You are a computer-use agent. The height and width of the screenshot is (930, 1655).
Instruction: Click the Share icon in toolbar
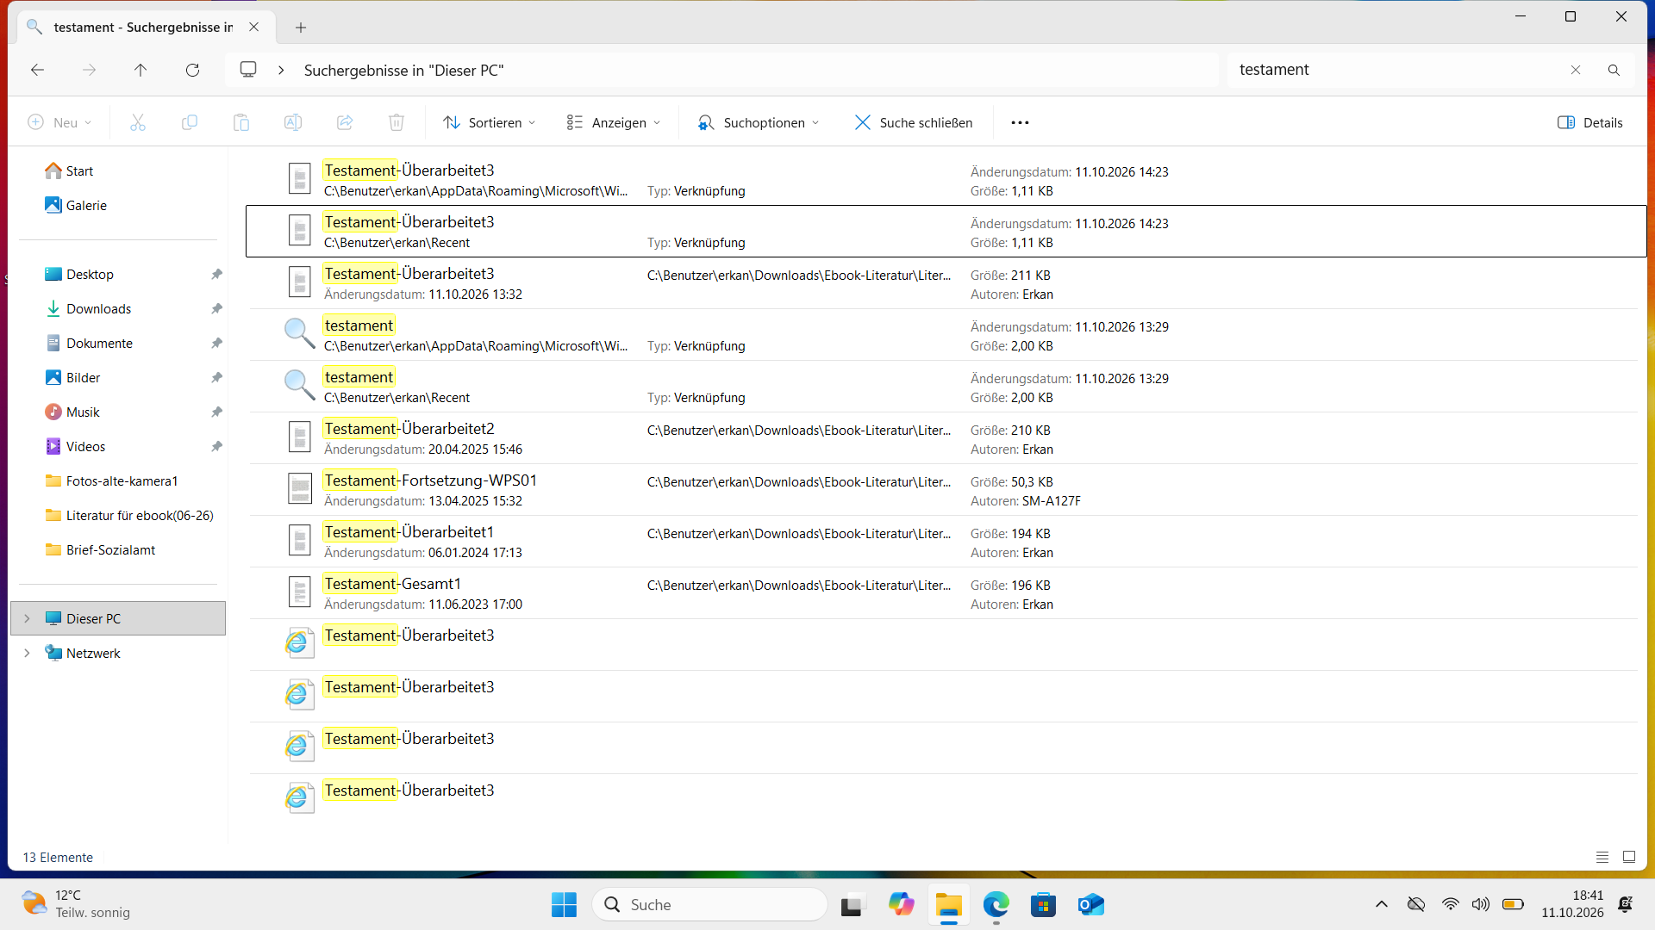pos(345,122)
